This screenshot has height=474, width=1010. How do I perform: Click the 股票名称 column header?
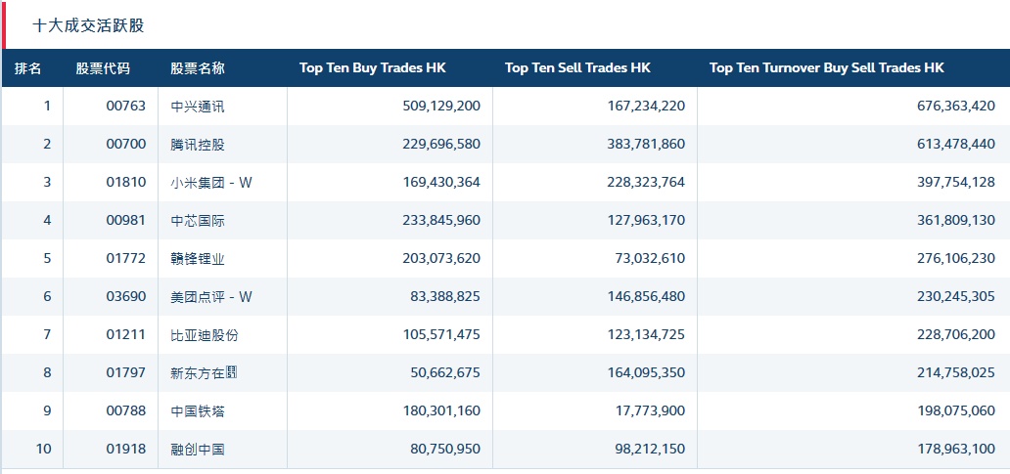click(198, 68)
